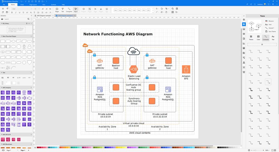The image size is (279, 152).
Task: Collapse the right Theme panel with chevrons
Action: 244,16
